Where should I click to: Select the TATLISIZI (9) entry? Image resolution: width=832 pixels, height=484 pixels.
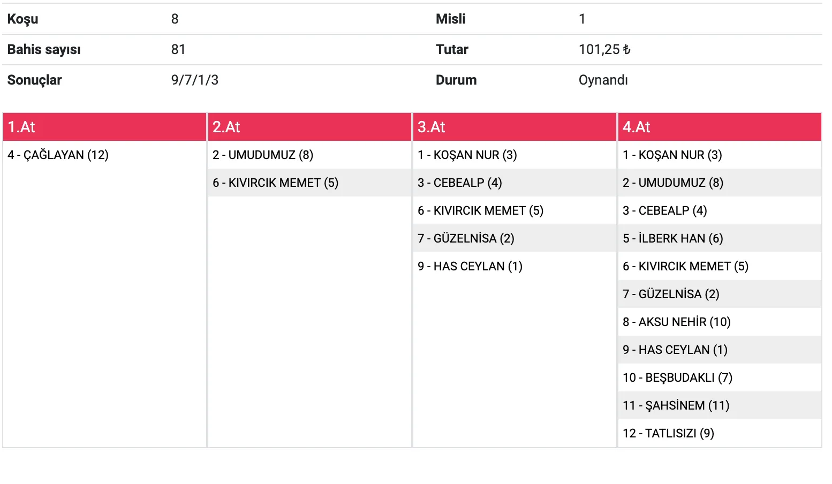(x=668, y=434)
